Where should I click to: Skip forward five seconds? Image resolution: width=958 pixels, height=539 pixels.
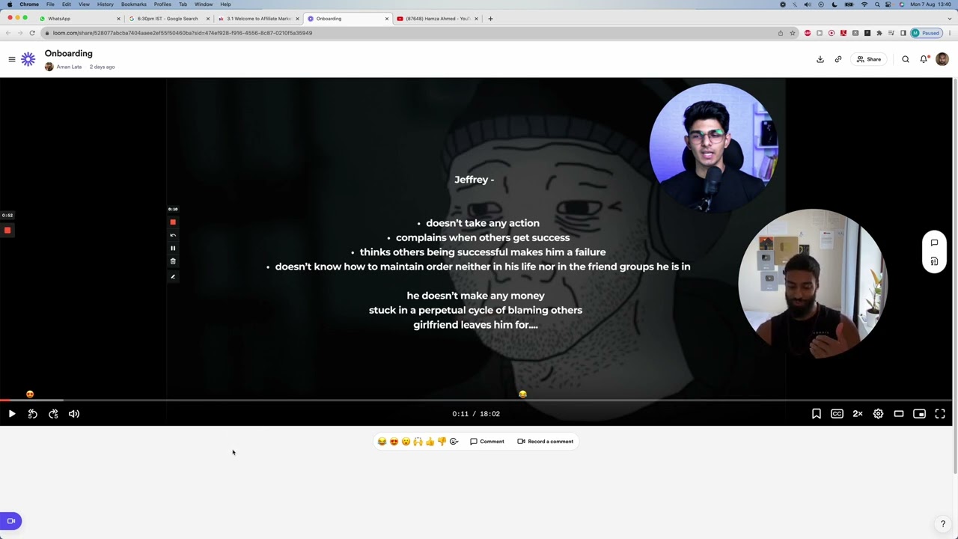[53, 414]
